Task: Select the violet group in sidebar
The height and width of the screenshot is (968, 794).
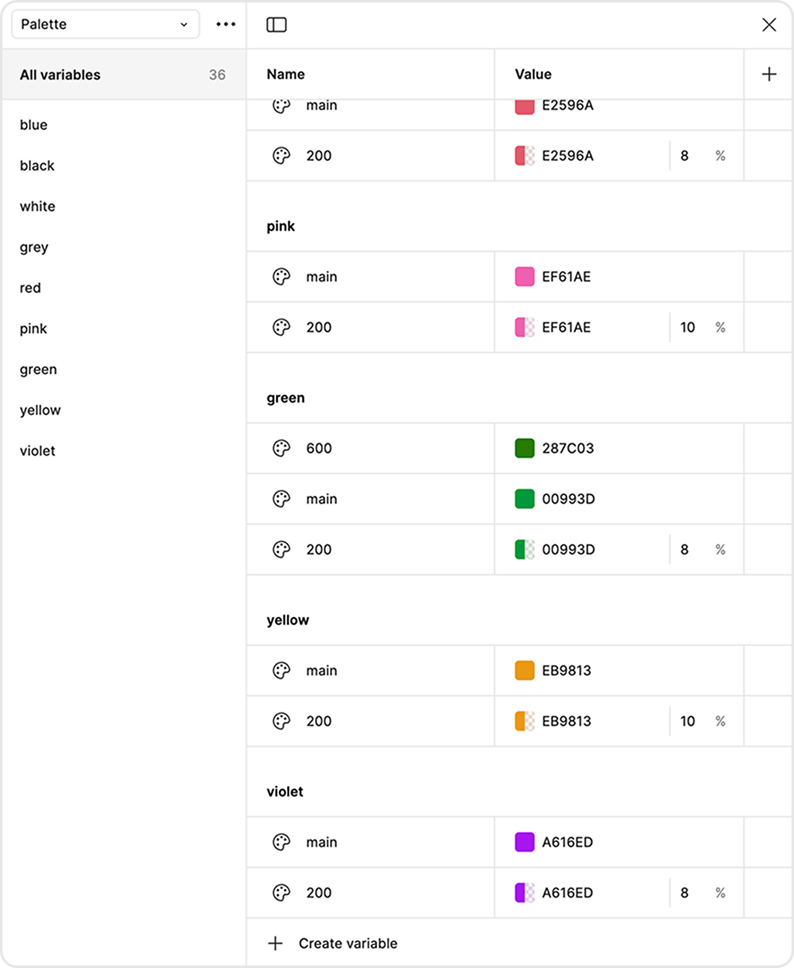Action: [38, 451]
